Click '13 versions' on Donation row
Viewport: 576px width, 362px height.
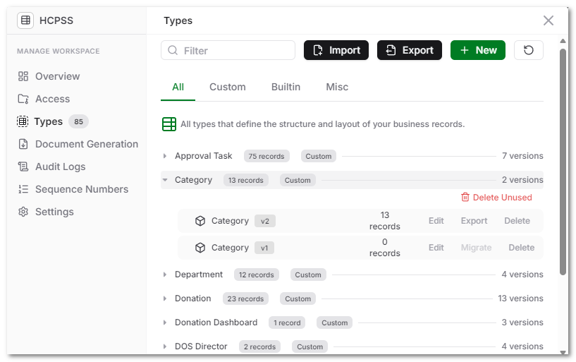[520, 298]
